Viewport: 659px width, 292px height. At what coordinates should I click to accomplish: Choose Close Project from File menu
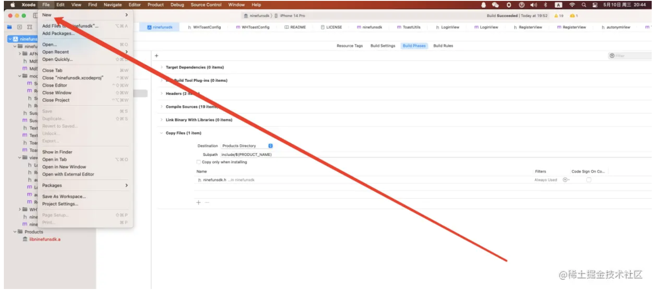[x=85, y=100]
